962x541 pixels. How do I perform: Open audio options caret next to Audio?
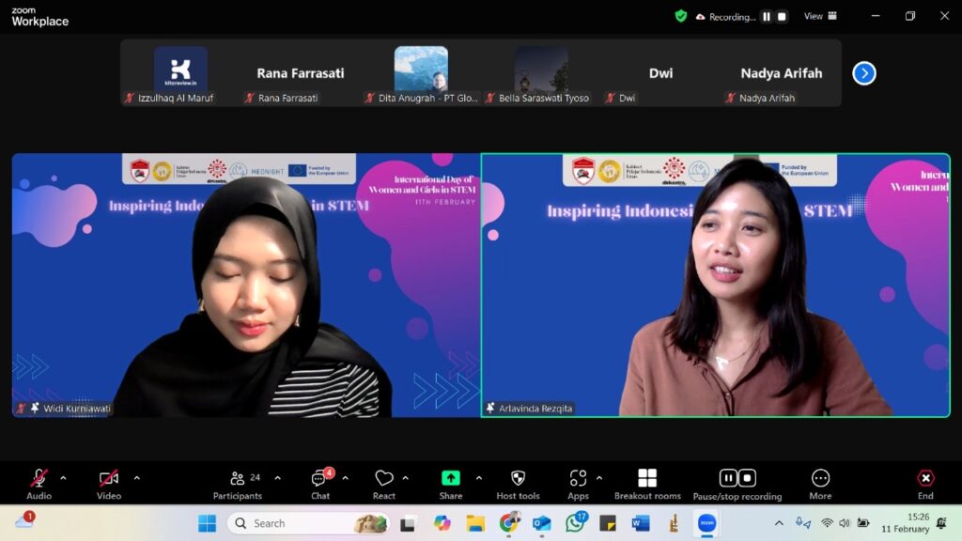click(63, 478)
